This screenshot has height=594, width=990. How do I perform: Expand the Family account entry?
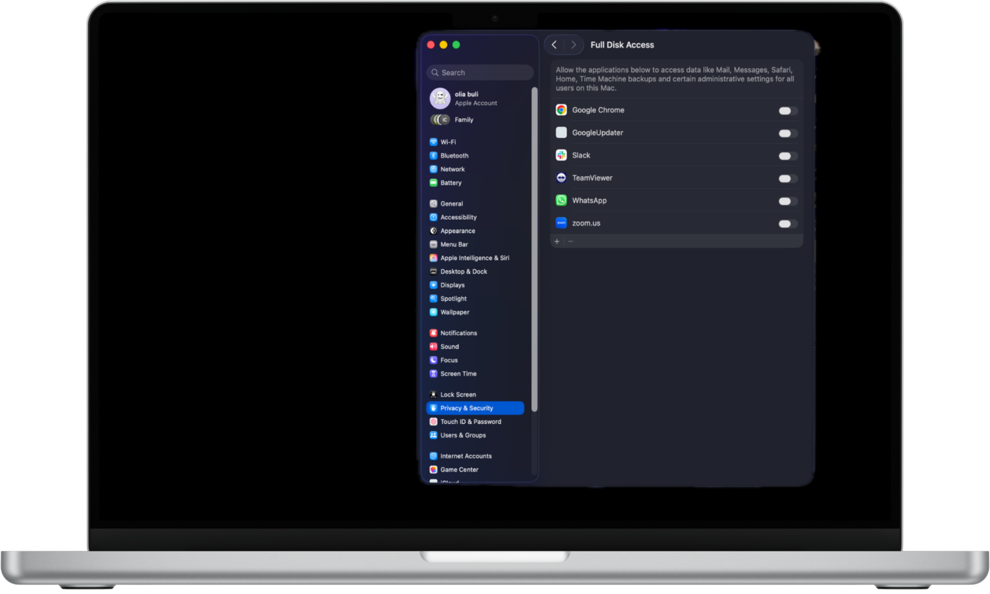(x=463, y=119)
